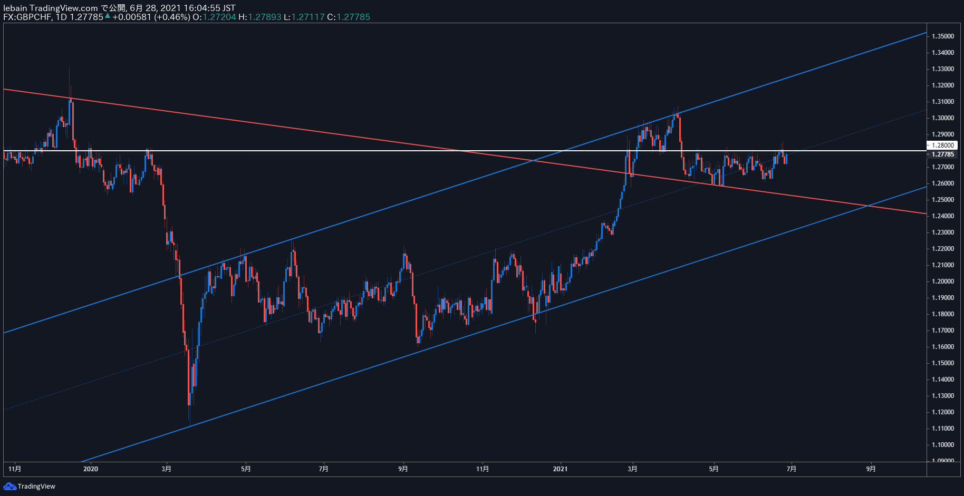
Task: Click the 1.21000 price axis label
Action: 943,265
